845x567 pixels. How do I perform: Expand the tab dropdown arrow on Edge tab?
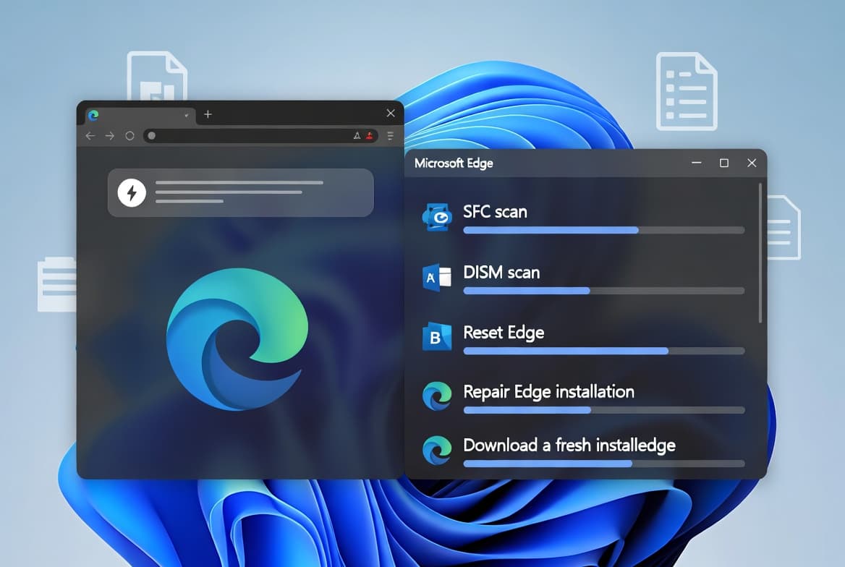click(x=187, y=115)
